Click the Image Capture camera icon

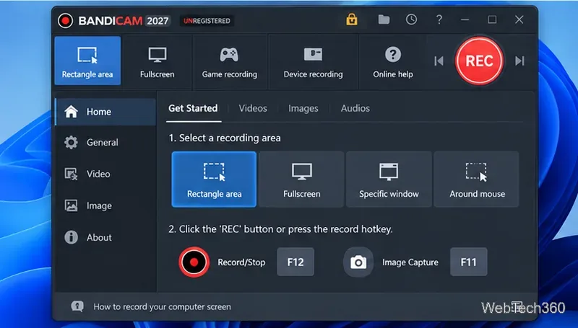(x=358, y=262)
